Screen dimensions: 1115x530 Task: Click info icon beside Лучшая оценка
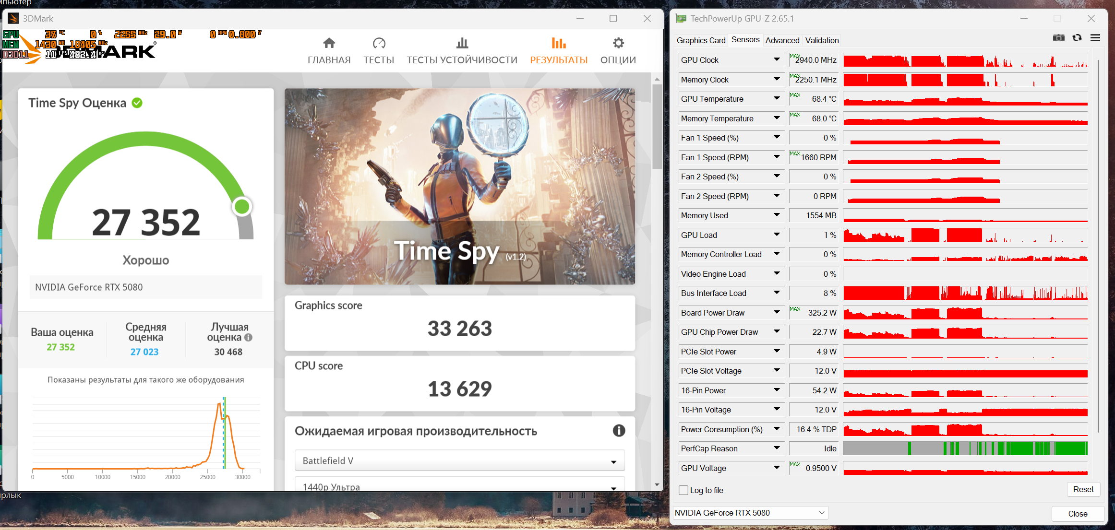[x=248, y=337]
